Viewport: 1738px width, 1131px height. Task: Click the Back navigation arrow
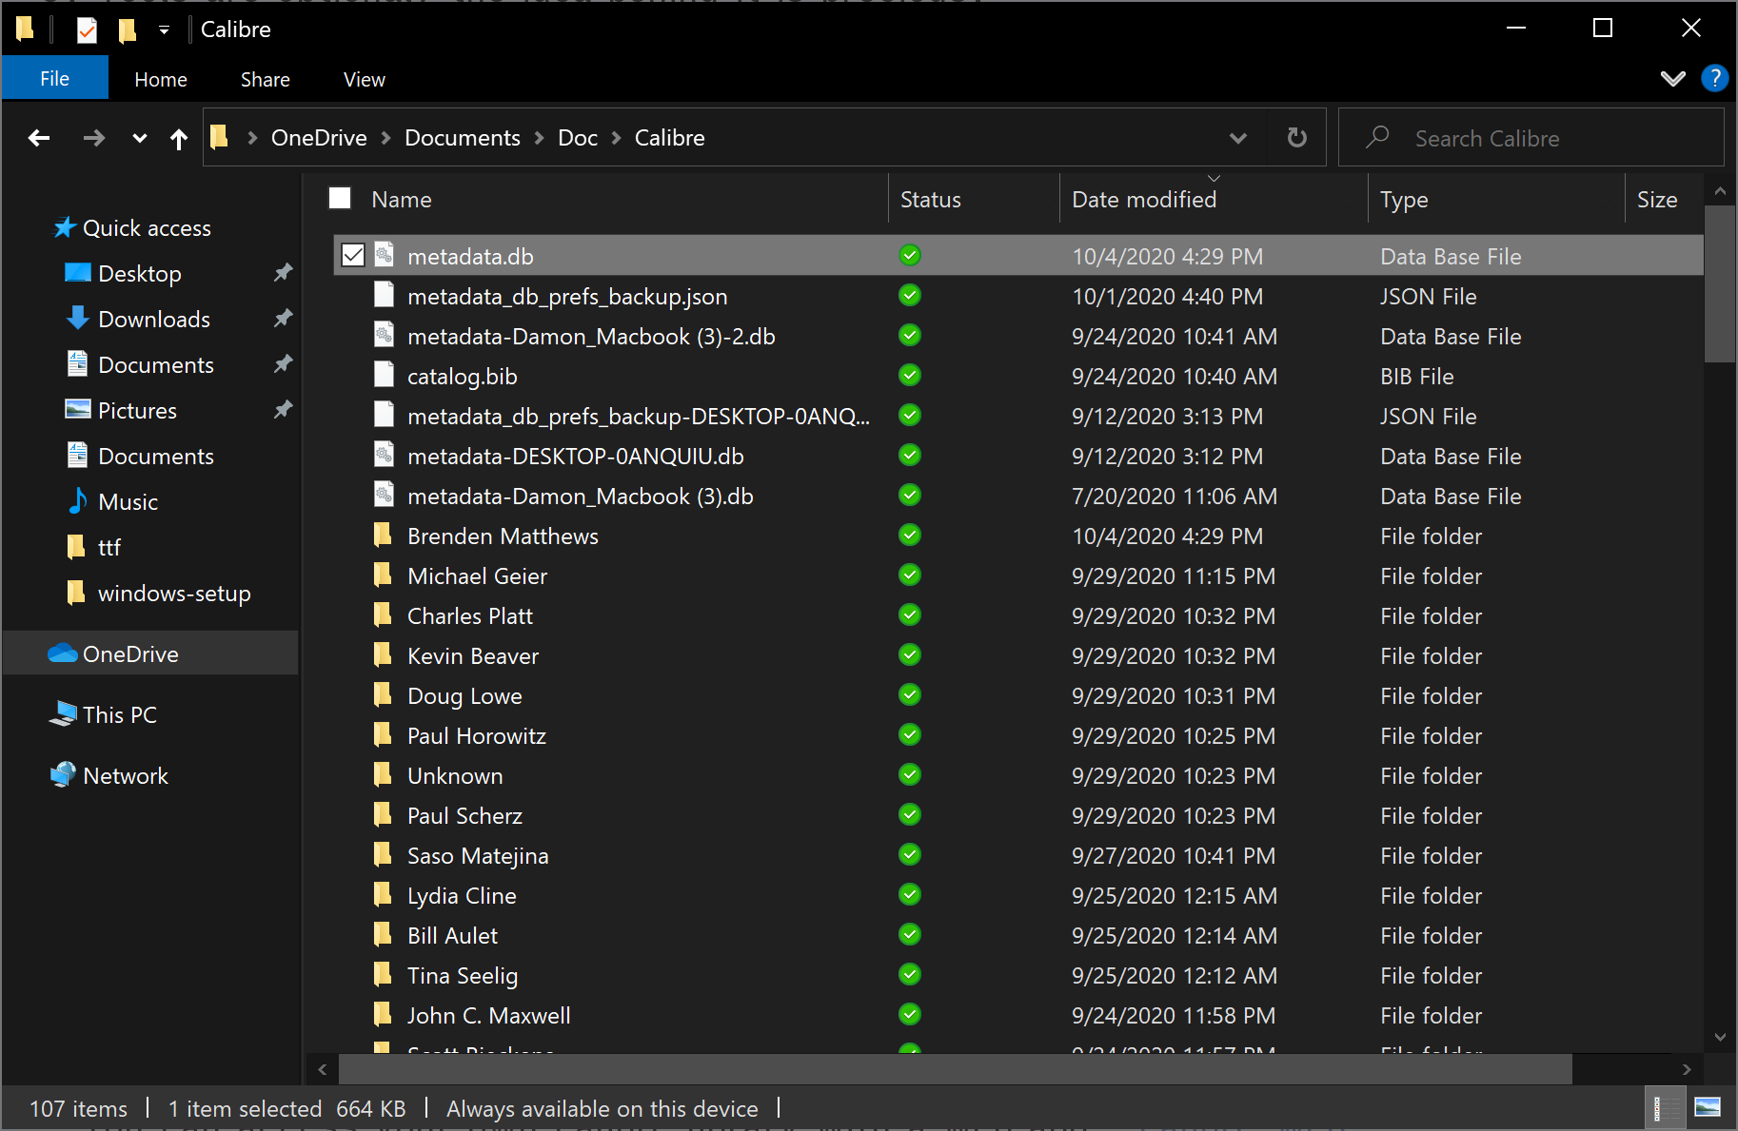tap(39, 138)
